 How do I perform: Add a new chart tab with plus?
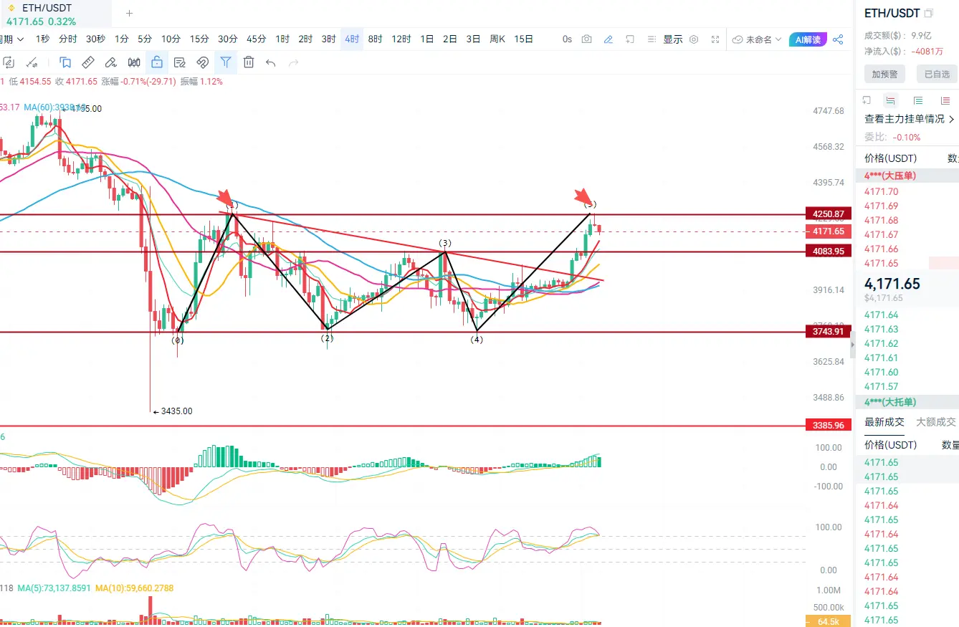click(x=129, y=13)
